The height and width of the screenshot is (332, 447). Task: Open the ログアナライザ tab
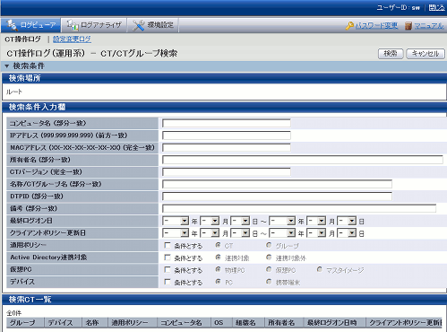coord(94,25)
